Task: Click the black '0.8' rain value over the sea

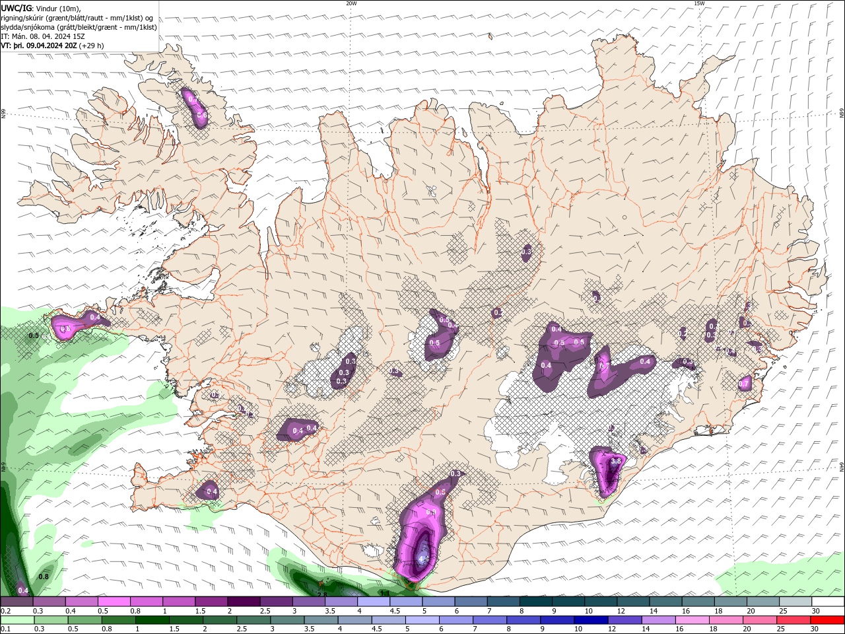Action: [44, 577]
